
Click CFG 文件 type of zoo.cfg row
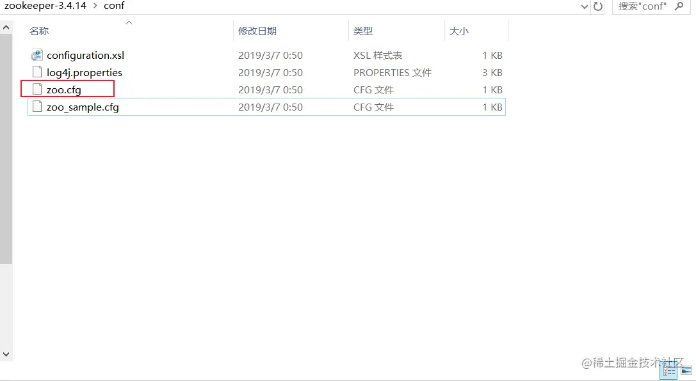(373, 90)
